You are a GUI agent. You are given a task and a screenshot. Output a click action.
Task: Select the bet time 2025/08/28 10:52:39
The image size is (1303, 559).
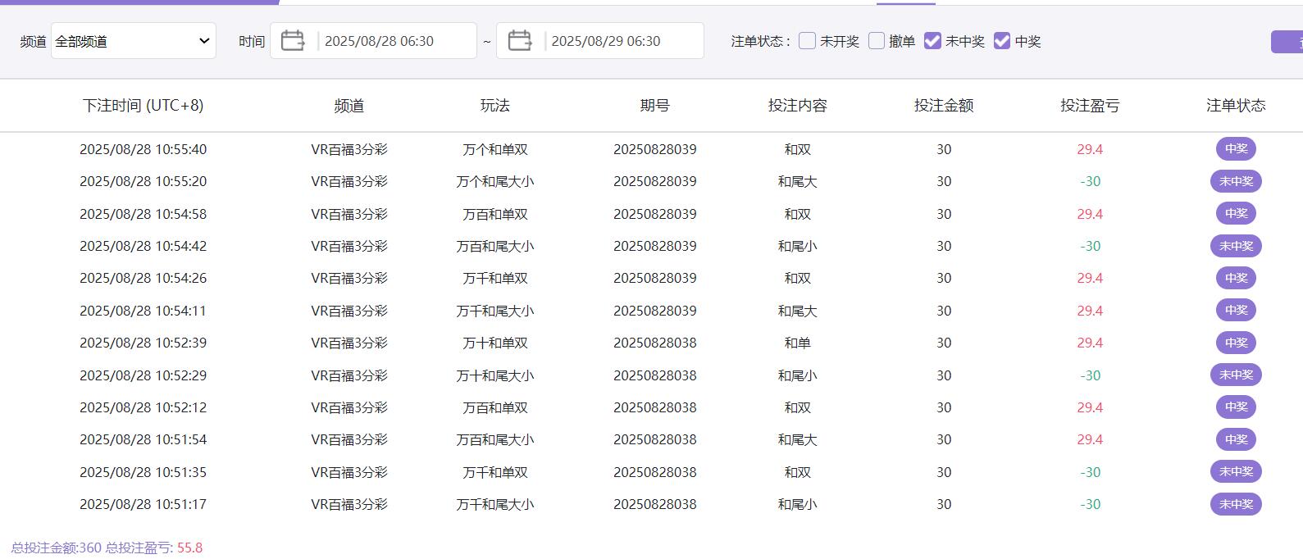pyautogui.click(x=143, y=343)
